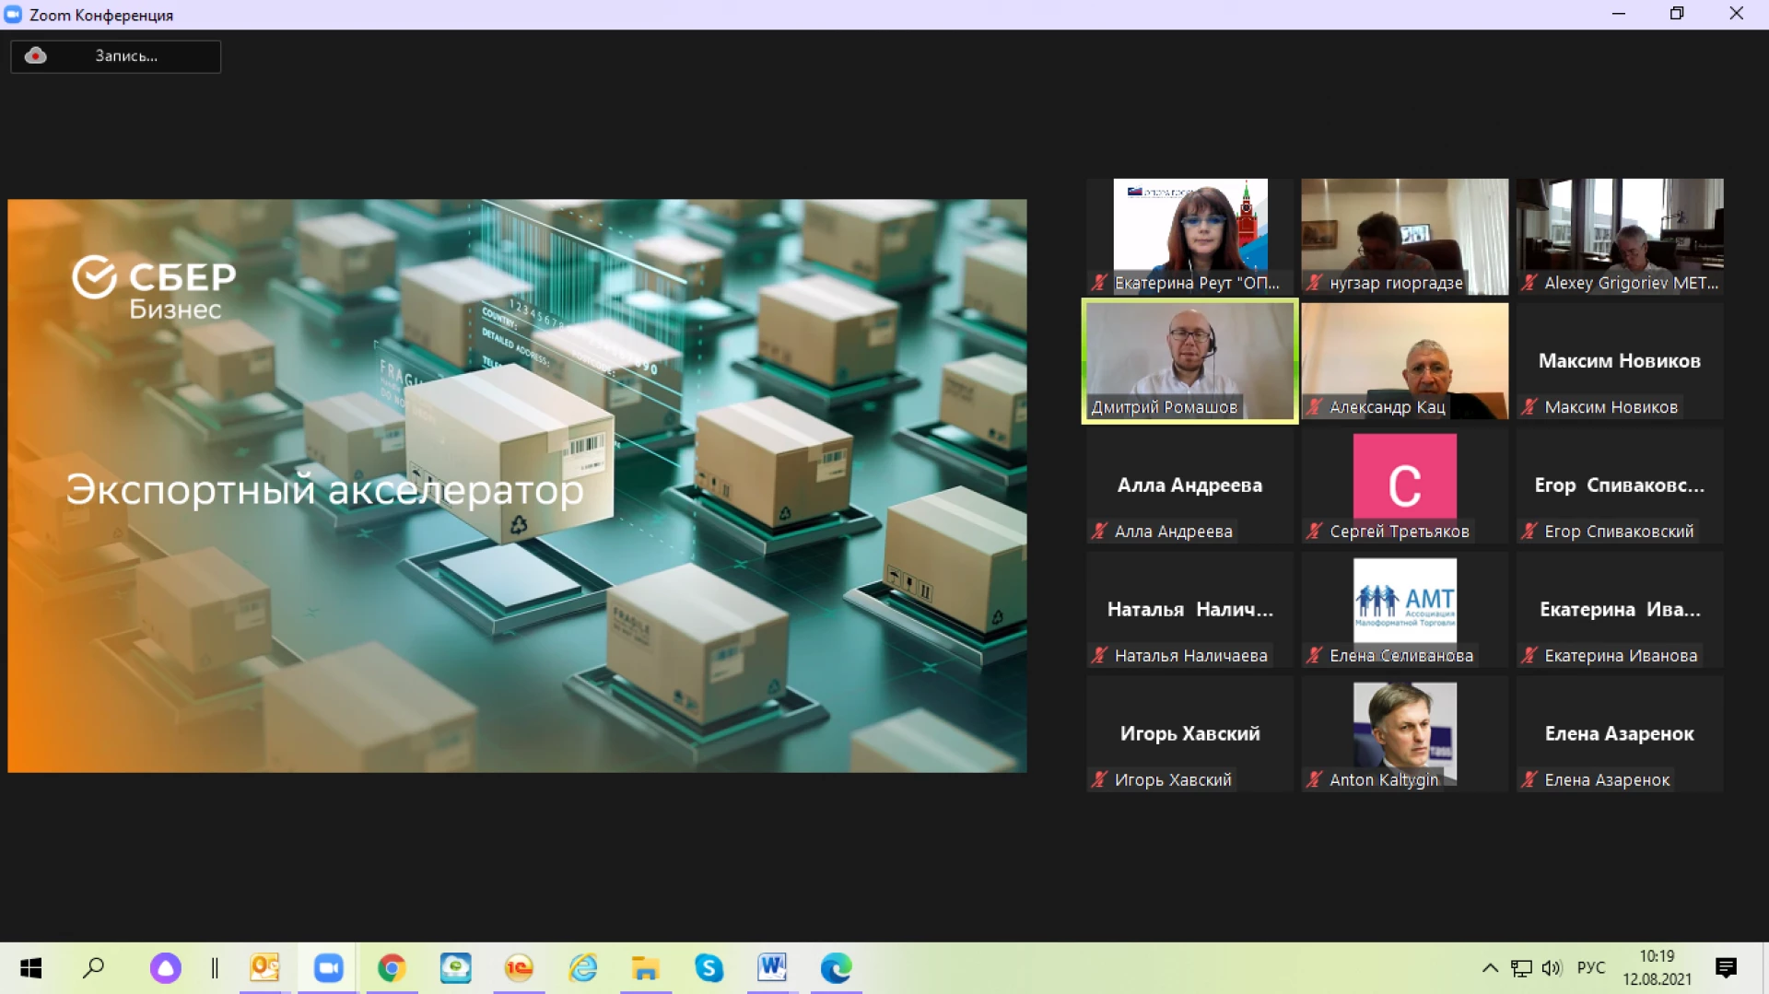
Task: Select Алла Андреева participant tile
Action: pos(1190,485)
